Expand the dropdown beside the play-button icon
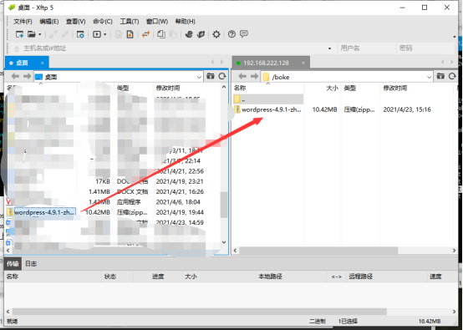The height and width of the screenshot is (330, 463). point(104,34)
